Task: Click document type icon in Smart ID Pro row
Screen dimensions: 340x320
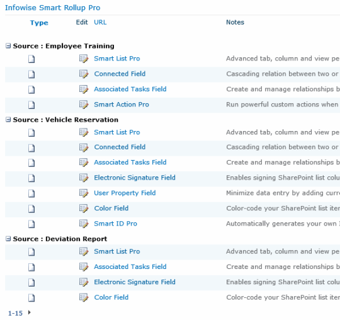Action: tap(31, 224)
